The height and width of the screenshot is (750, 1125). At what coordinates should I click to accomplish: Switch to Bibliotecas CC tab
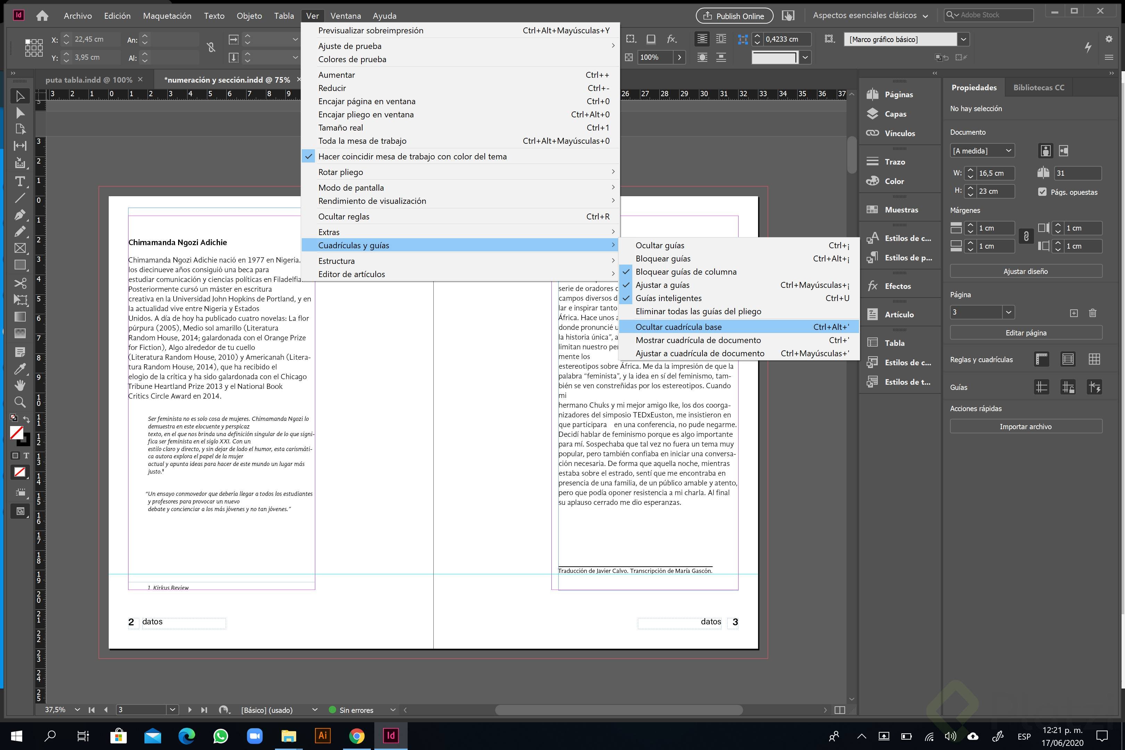(1039, 87)
